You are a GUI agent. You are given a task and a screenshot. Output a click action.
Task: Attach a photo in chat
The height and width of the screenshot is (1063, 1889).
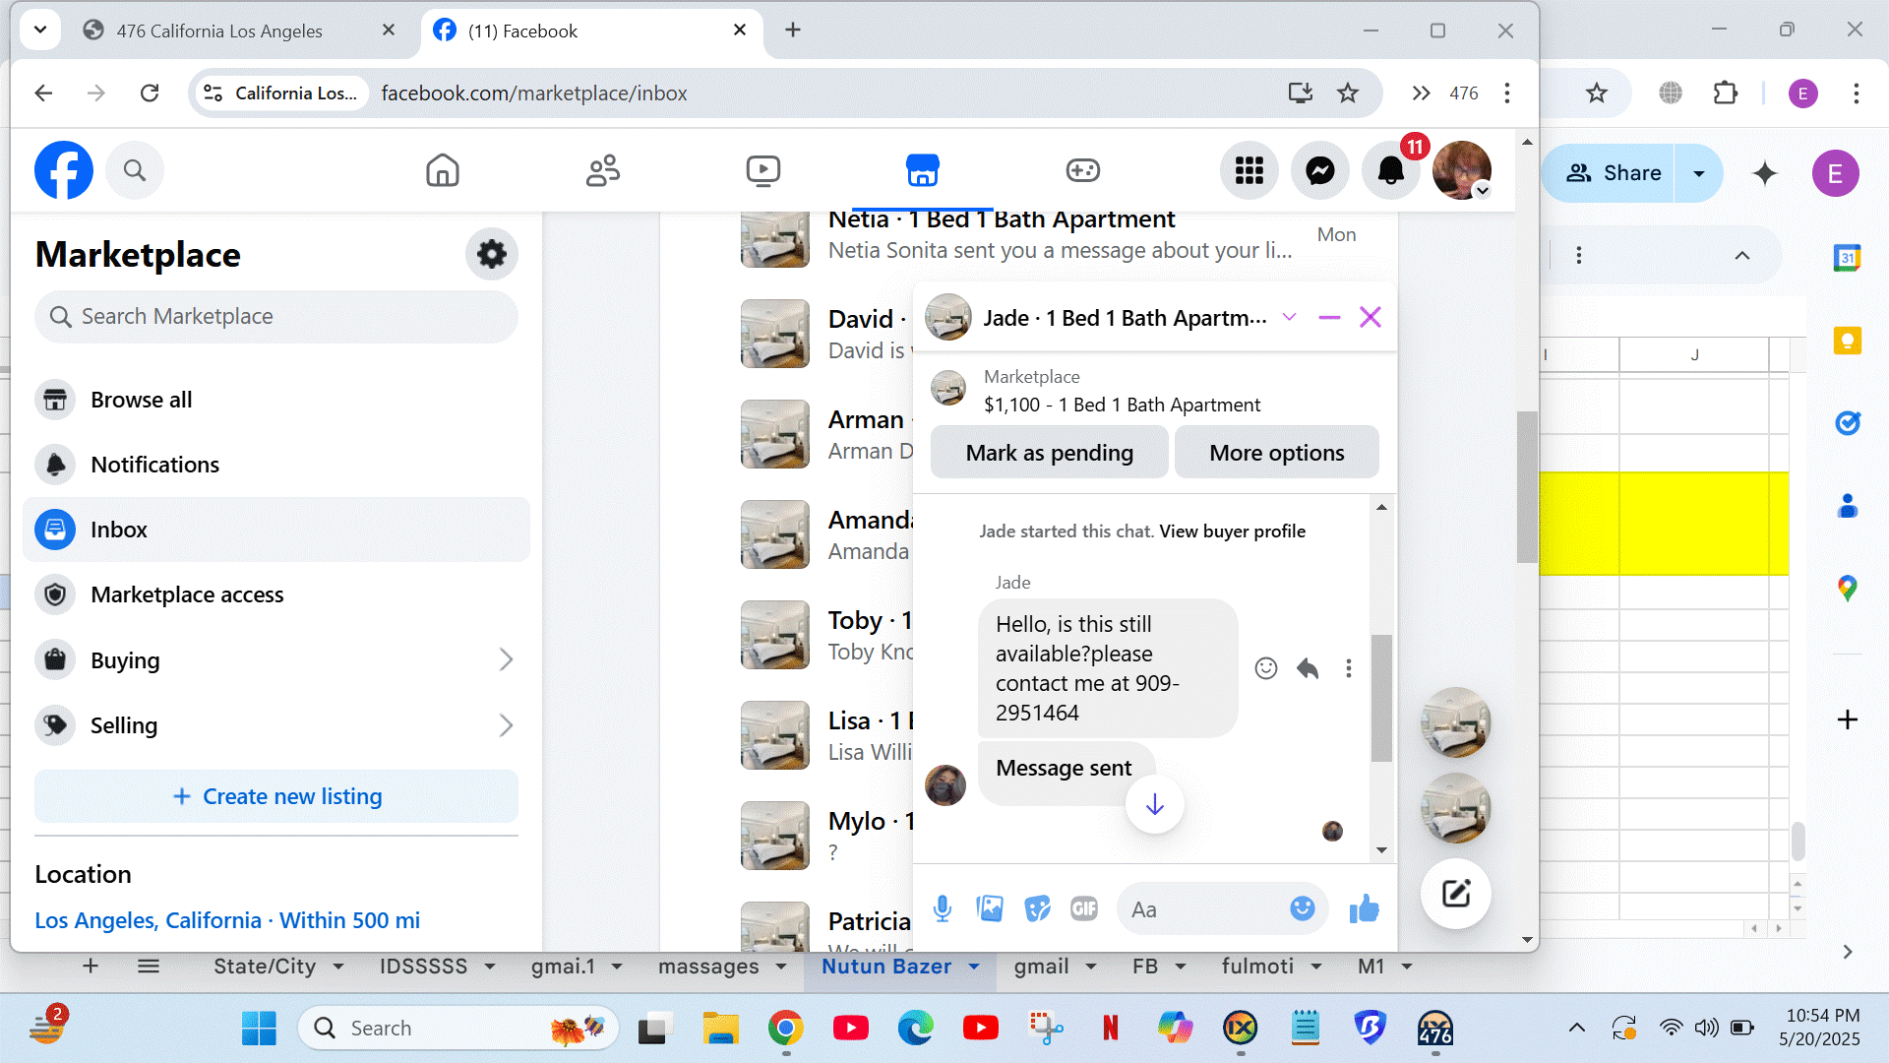(989, 908)
